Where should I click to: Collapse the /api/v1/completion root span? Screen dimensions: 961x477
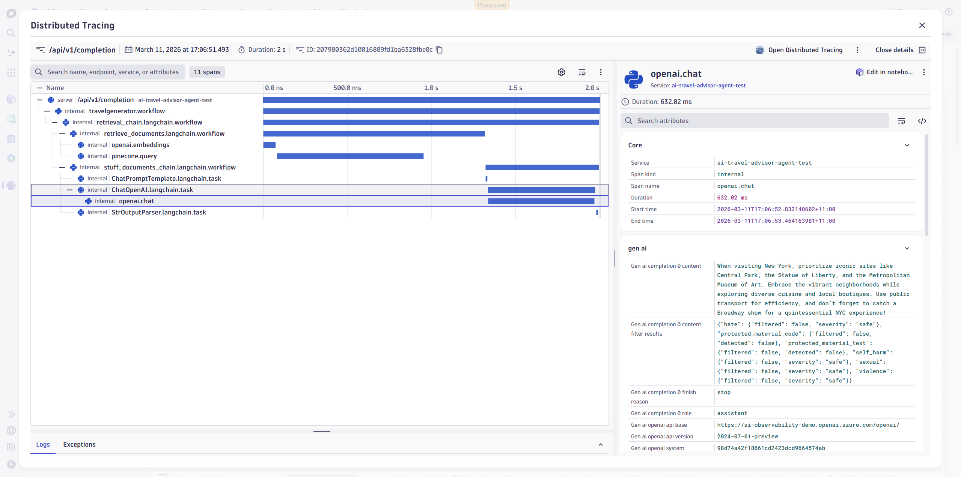(x=39, y=100)
